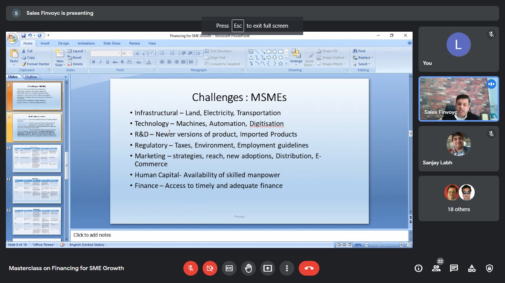Click the Center align icon
505x283 pixels.
[169, 62]
